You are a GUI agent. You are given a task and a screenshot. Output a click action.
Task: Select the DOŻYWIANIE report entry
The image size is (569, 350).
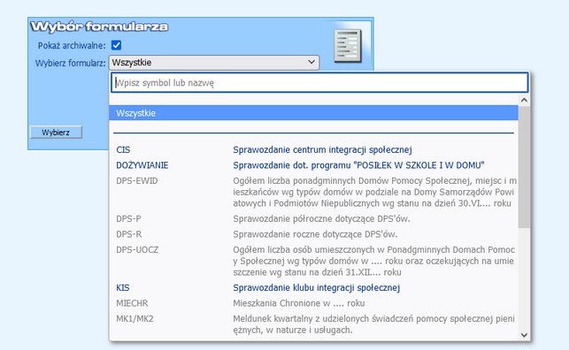click(x=313, y=165)
